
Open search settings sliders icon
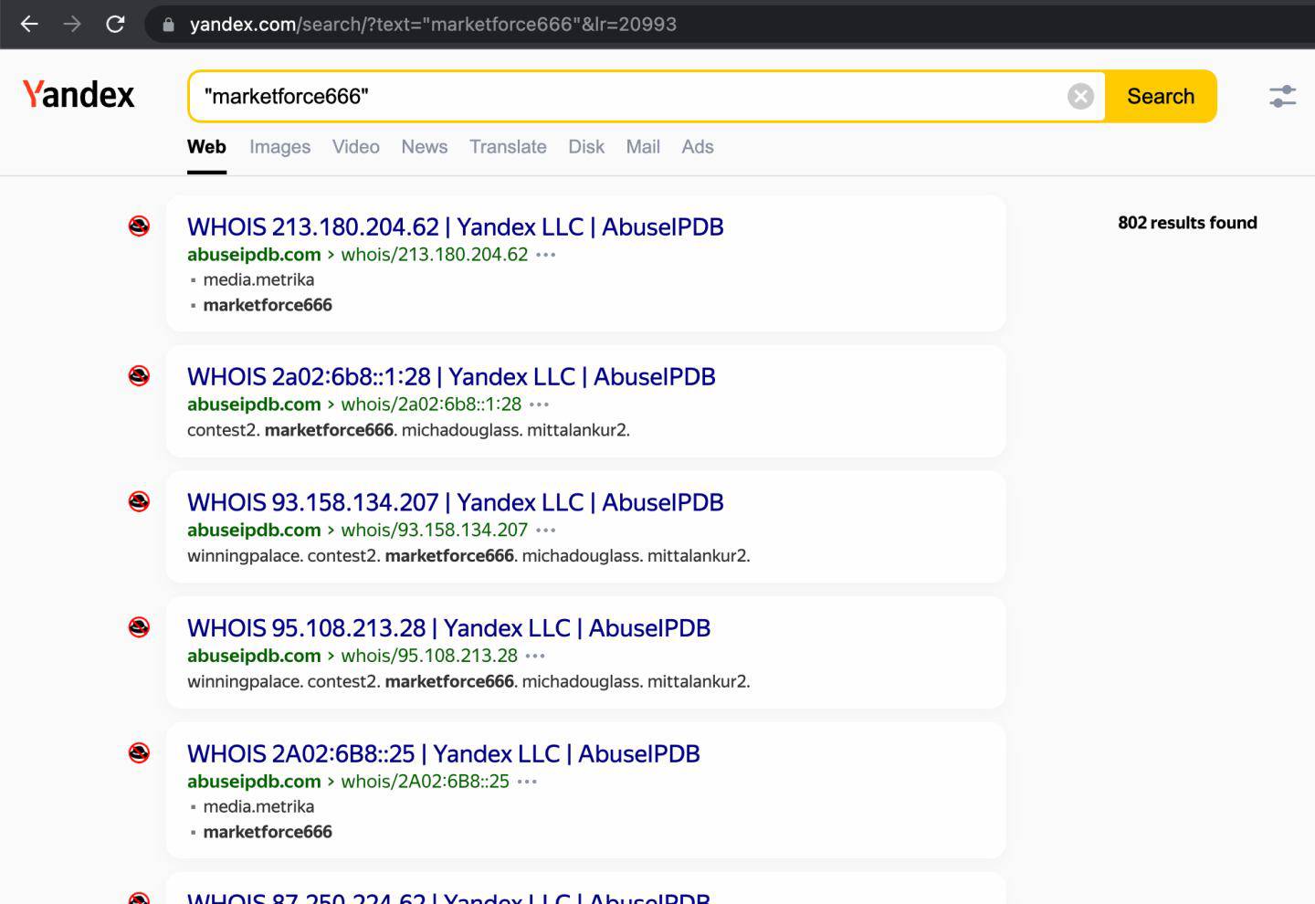(1282, 96)
